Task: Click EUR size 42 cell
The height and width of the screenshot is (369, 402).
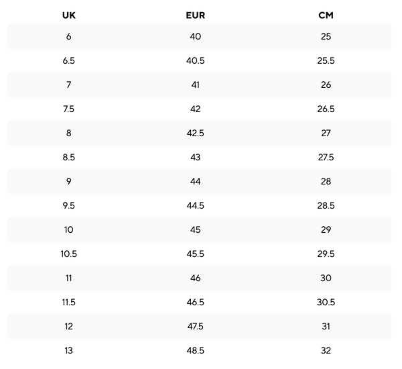Action: (x=195, y=109)
